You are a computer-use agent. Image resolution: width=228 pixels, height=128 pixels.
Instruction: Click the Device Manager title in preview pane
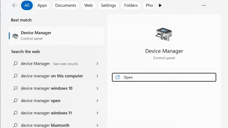[164, 51]
